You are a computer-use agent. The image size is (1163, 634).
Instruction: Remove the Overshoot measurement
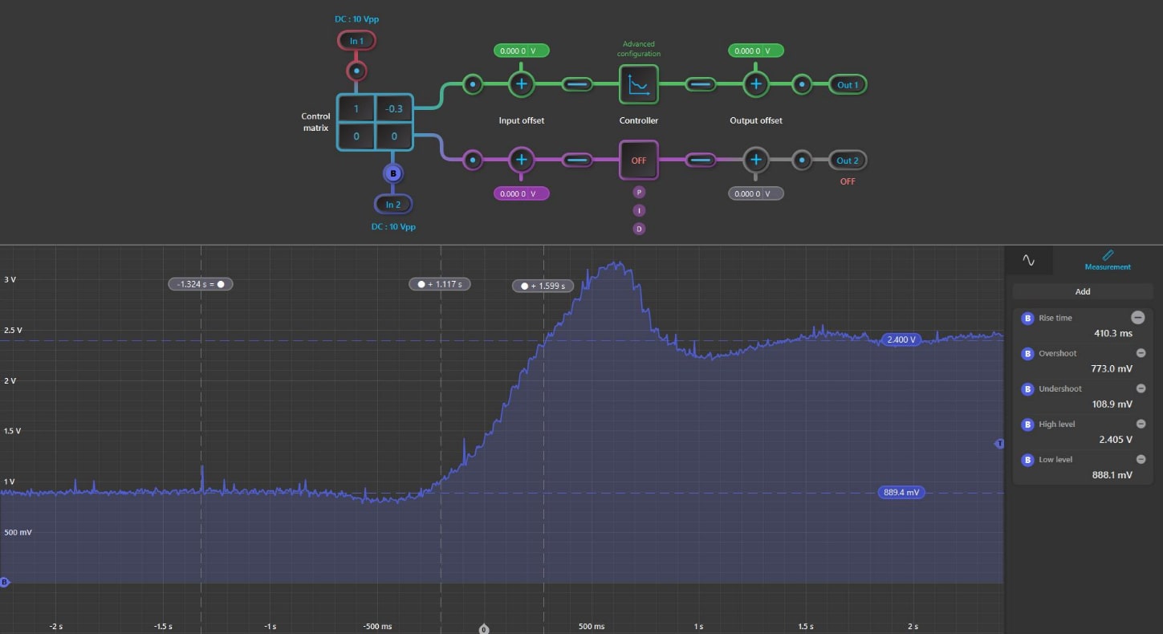coord(1141,353)
